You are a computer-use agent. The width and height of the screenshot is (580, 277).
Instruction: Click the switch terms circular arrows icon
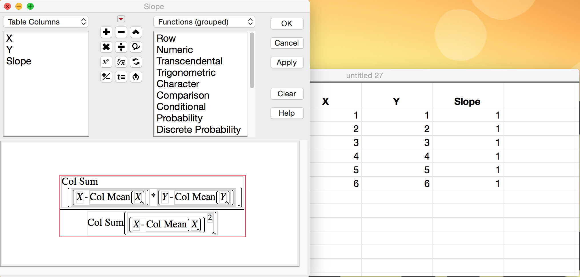(136, 62)
